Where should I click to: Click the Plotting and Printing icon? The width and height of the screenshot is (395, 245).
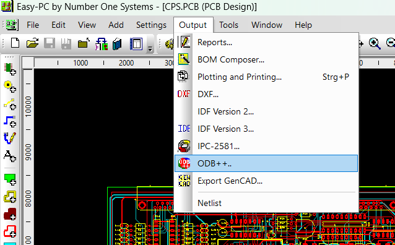coord(183,76)
